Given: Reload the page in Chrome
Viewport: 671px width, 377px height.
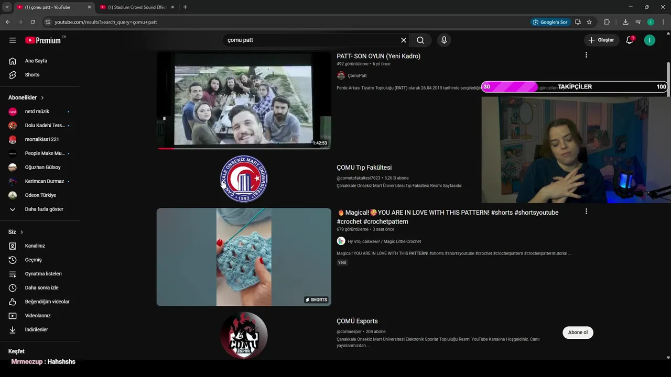Looking at the screenshot, I should [33, 22].
